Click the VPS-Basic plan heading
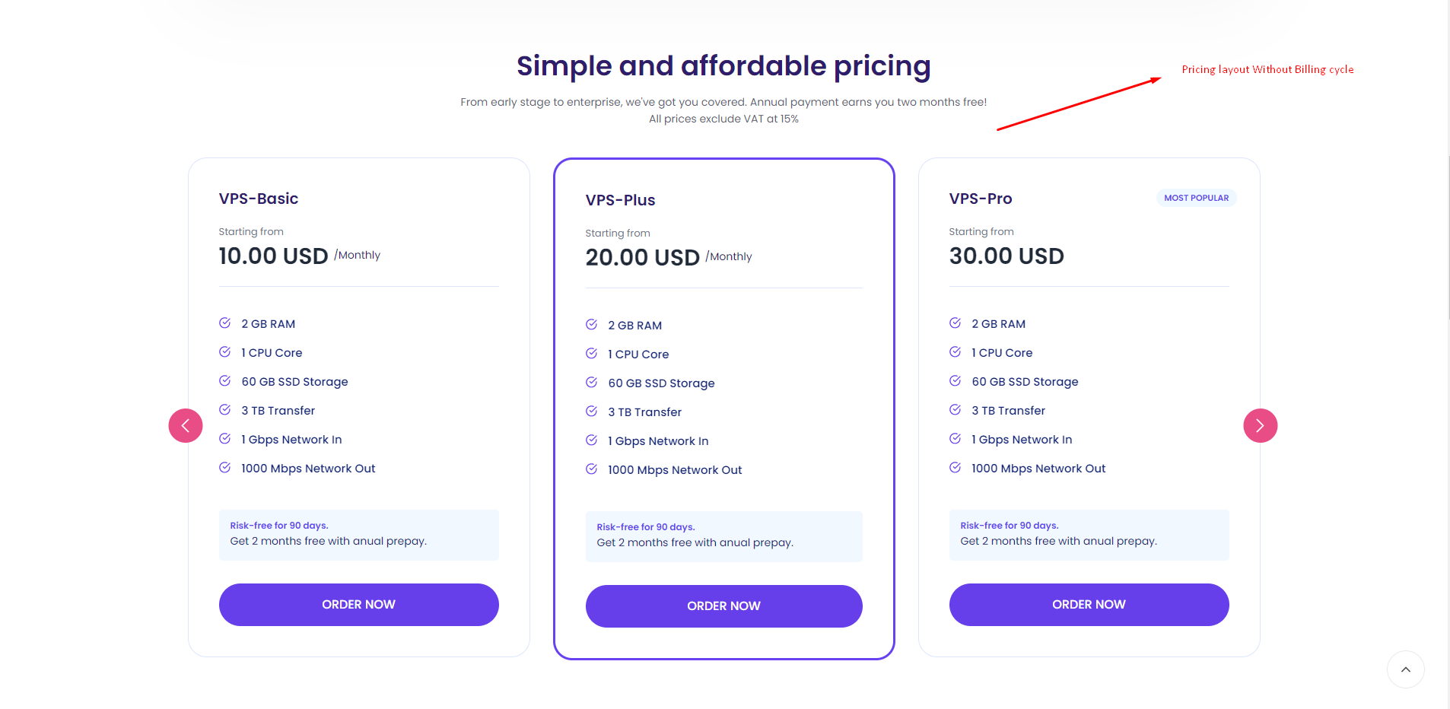 (259, 199)
